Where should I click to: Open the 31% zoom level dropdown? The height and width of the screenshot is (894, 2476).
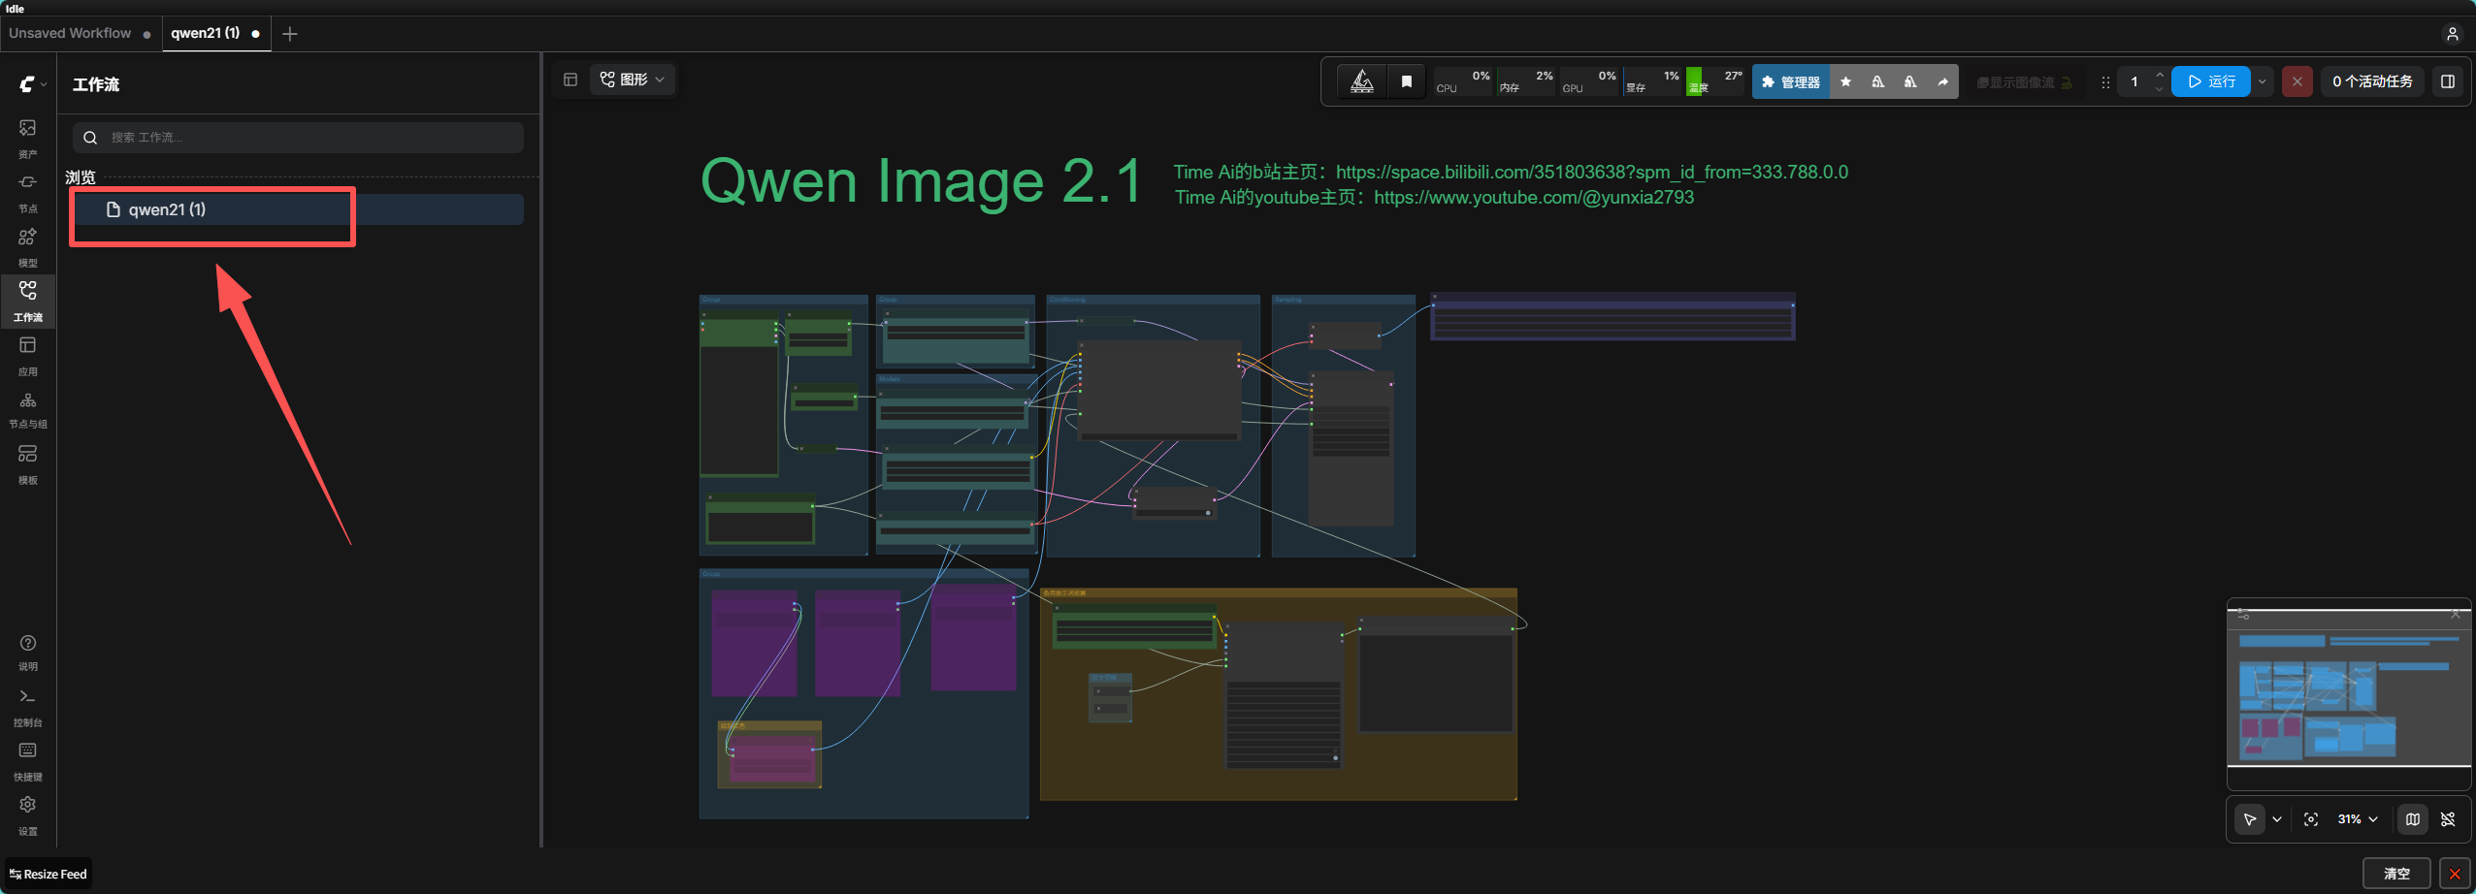click(x=2359, y=819)
